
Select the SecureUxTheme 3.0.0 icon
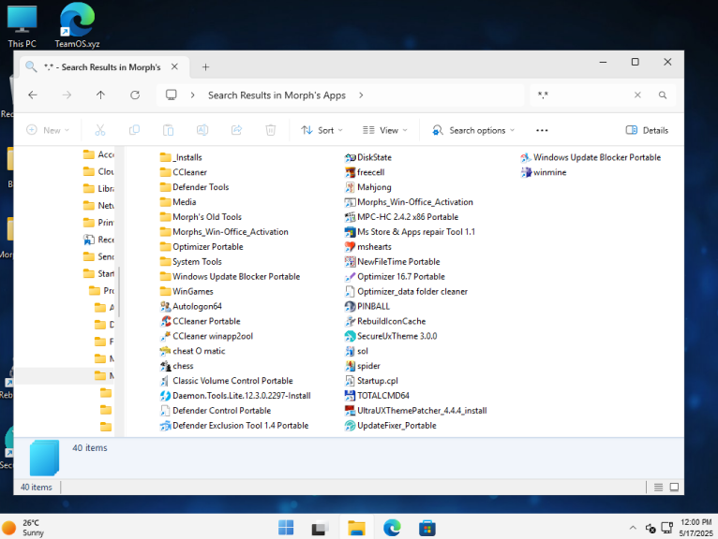coord(351,337)
